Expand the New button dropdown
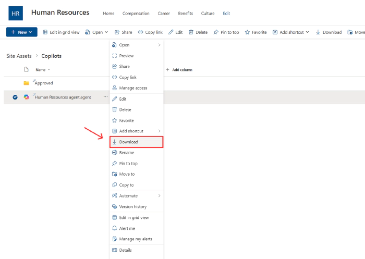This screenshot has width=365, height=259. [x=22, y=32]
